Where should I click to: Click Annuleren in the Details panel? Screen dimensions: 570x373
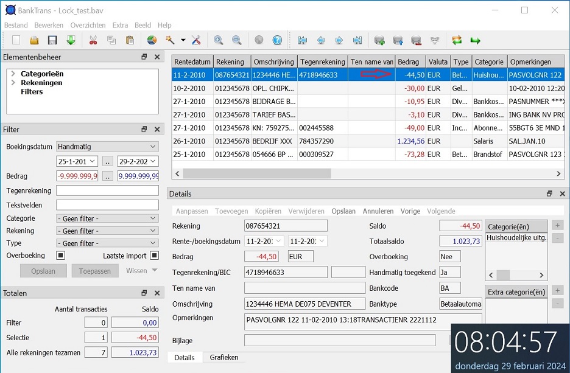click(x=378, y=211)
